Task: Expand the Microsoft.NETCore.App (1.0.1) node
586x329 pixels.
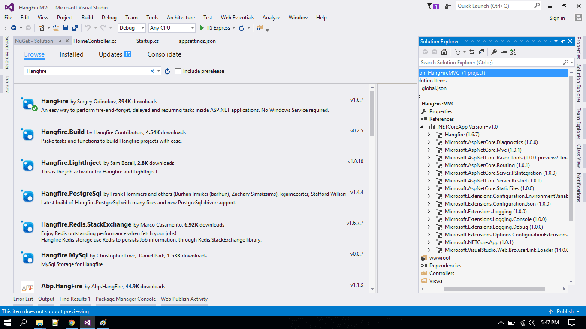Action: [x=429, y=242]
